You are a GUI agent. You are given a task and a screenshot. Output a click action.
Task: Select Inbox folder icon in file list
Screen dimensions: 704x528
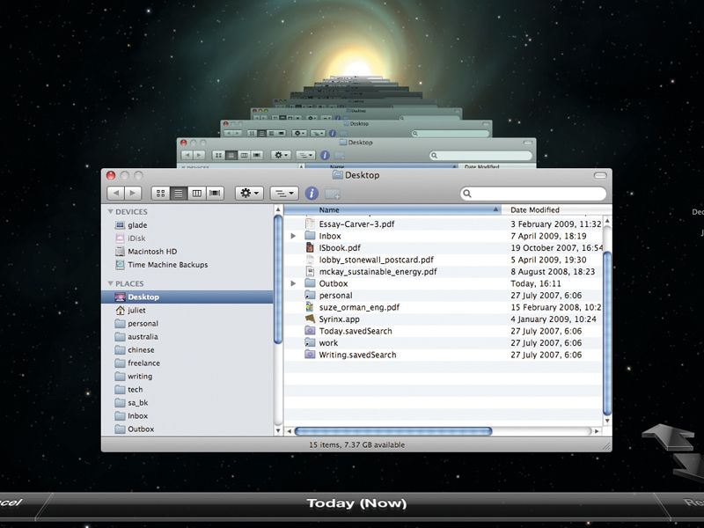[x=310, y=236]
